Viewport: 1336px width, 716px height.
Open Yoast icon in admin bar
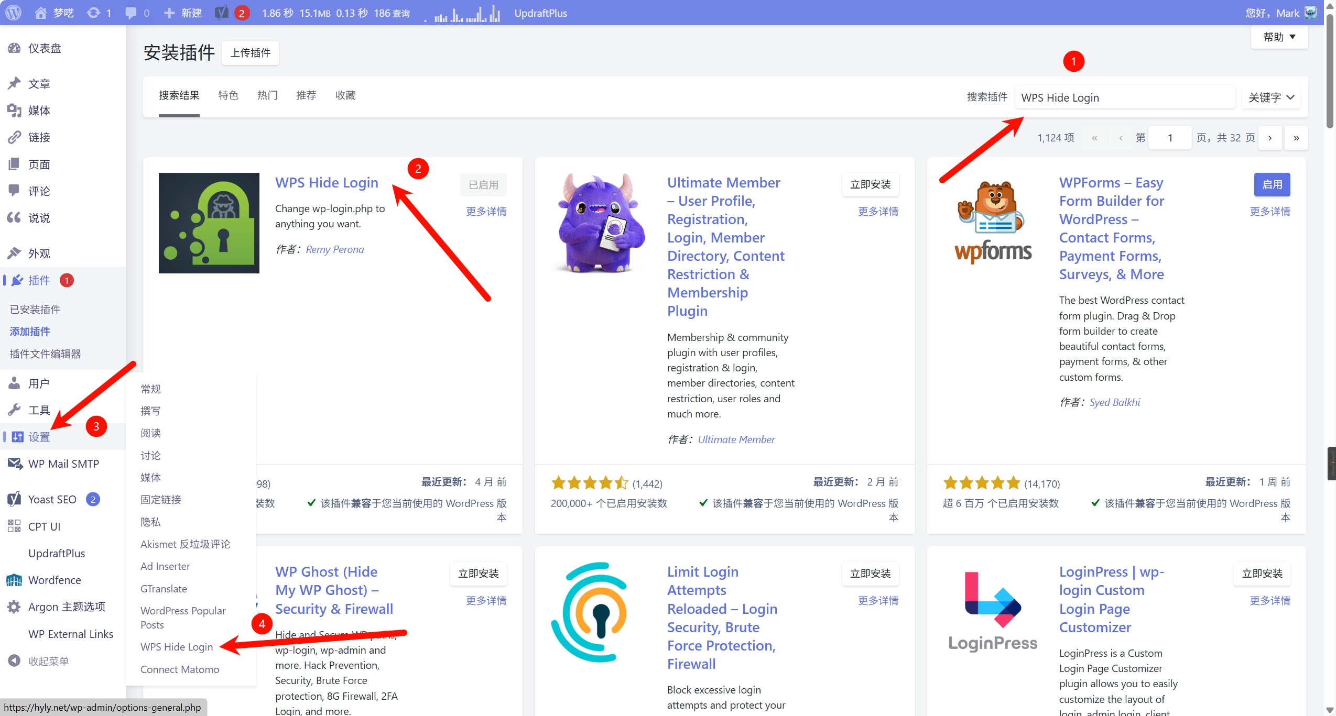[x=221, y=13]
